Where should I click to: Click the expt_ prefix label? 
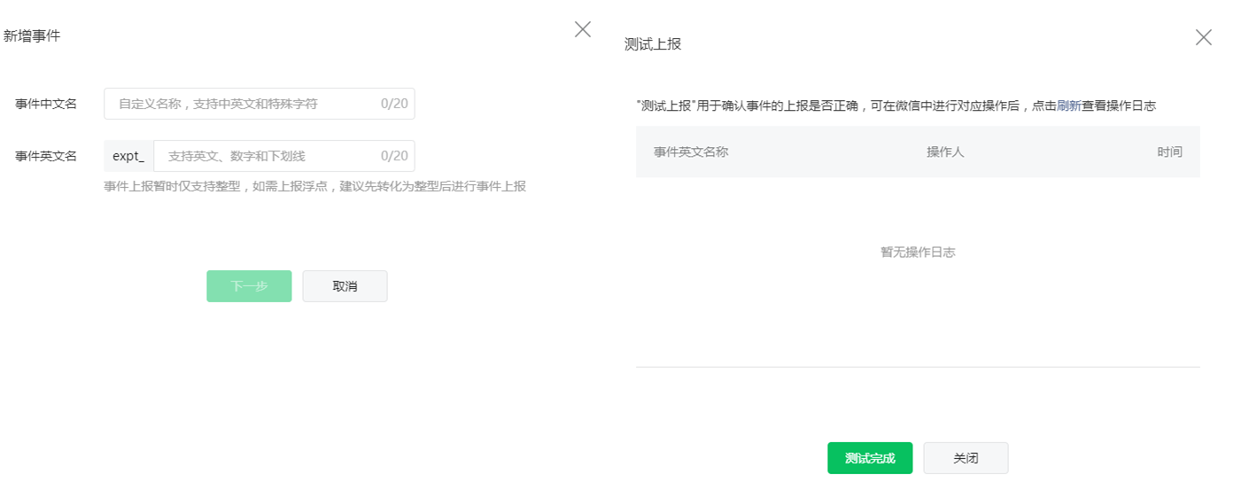128,156
